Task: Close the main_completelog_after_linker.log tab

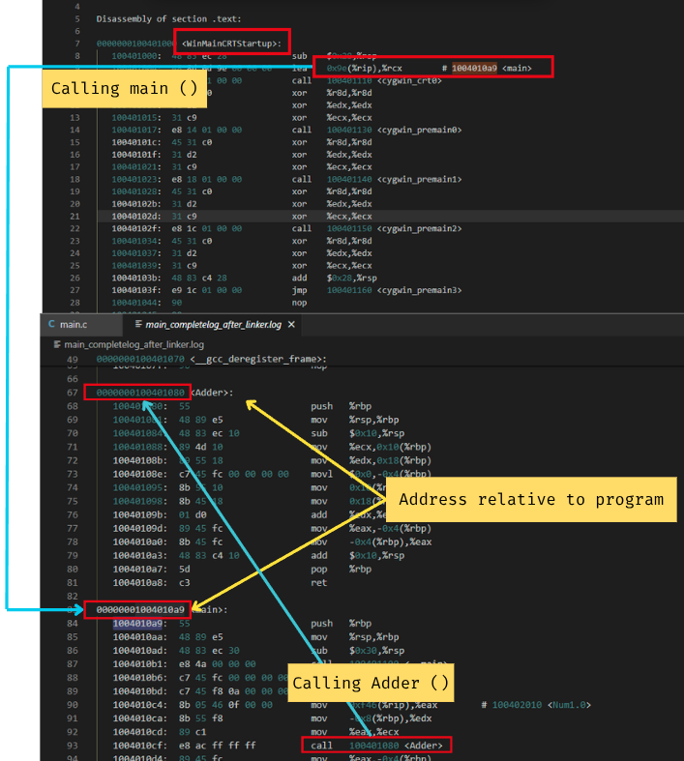Action: pos(291,324)
